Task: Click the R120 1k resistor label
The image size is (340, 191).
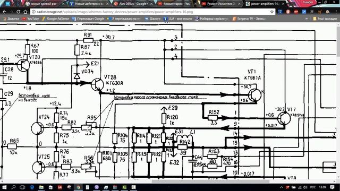Action: (172, 120)
